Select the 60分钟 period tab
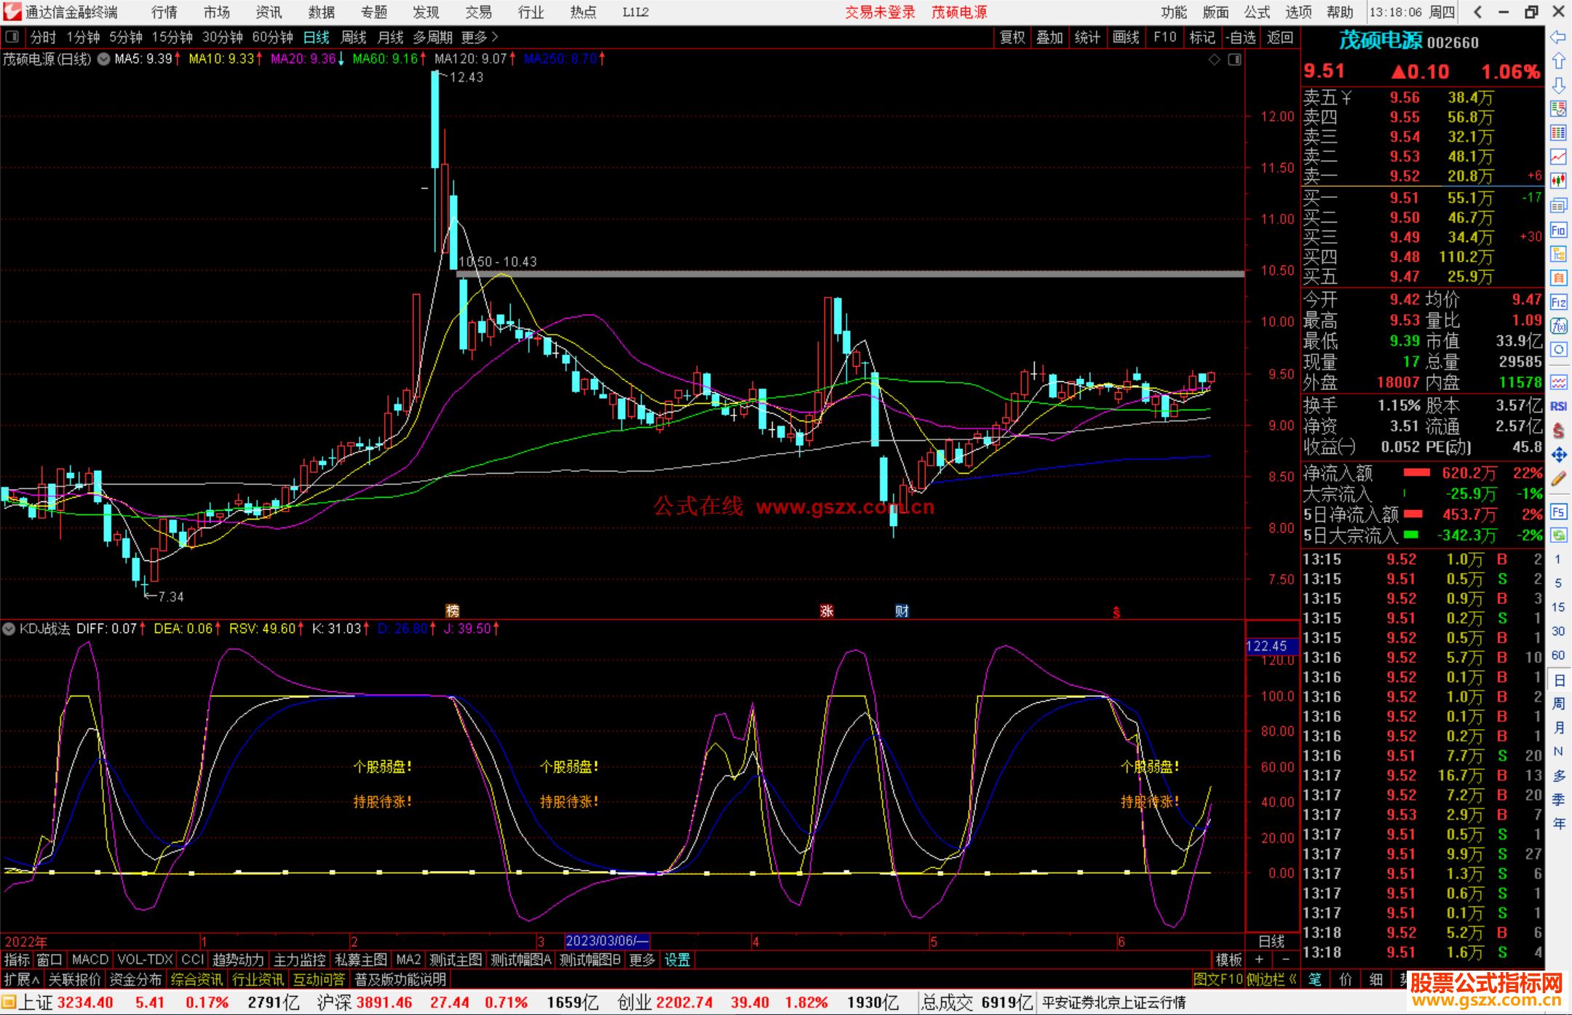Screen dimensions: 1572x1015 coord(272,37)
